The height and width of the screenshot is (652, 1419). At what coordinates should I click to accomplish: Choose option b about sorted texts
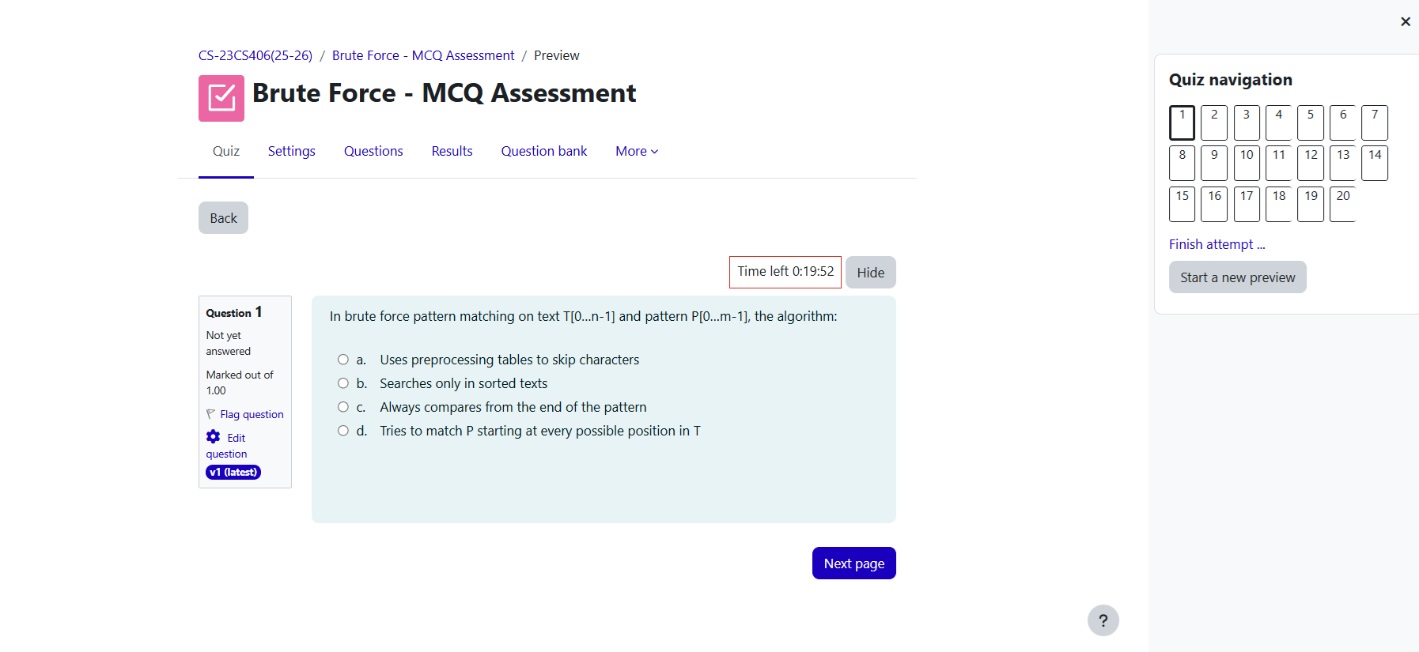tap(343, 383)
